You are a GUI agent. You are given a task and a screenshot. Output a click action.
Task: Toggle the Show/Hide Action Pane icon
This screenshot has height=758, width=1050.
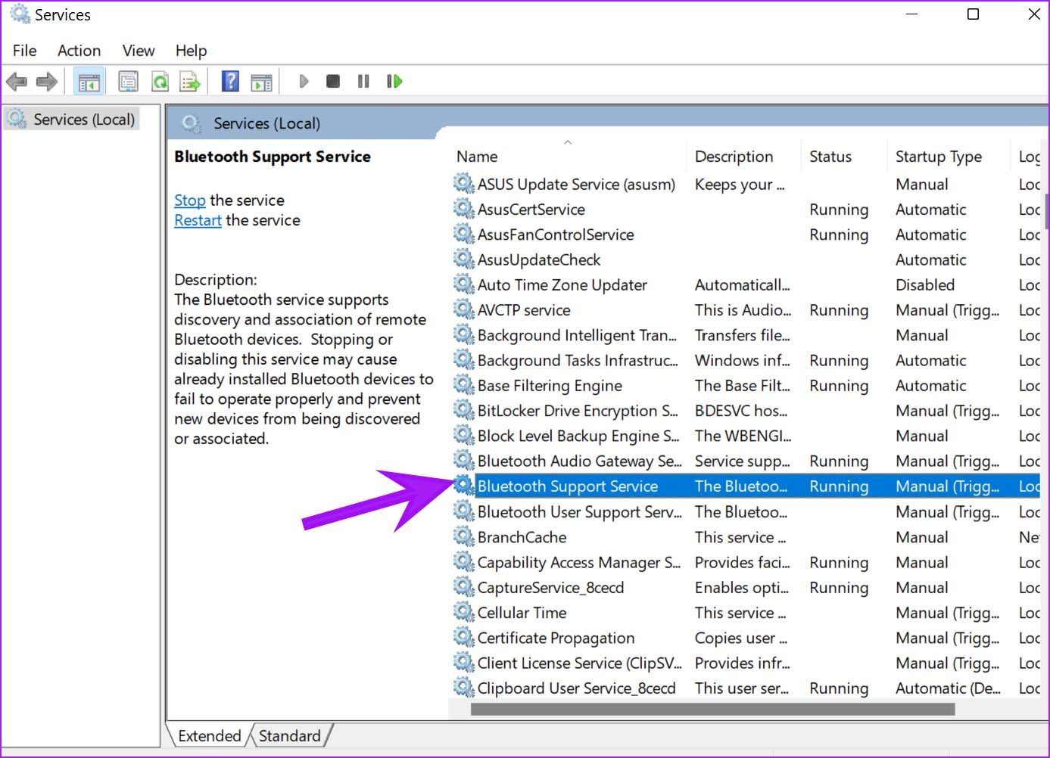coord(261,81)
